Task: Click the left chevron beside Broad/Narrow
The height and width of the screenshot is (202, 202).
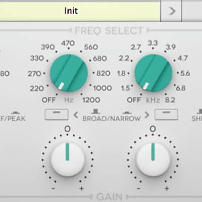Action: tap(76, 115)
